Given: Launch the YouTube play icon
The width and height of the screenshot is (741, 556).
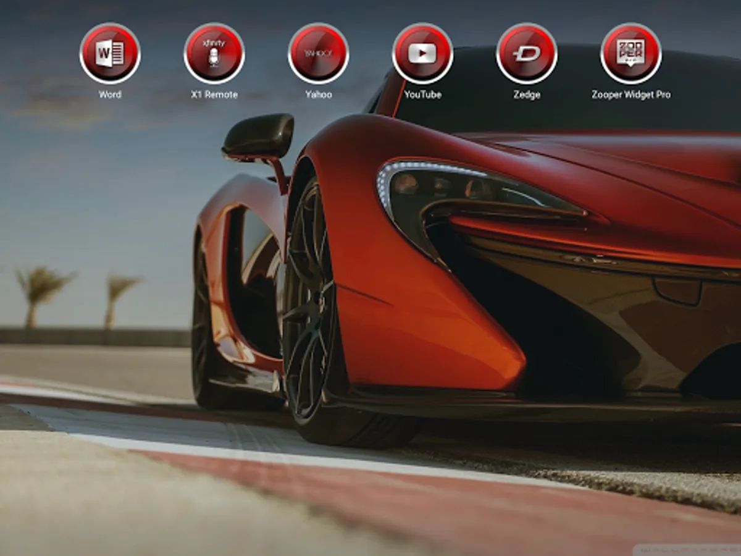Looking at the screenshot, I should point(422,54).
